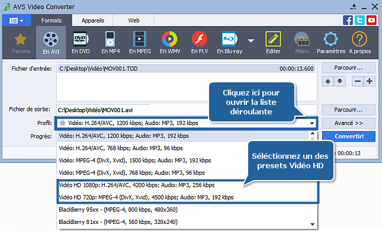Click Parcourir for output file
Viewport: 382px width, 234px height.
click(349, 110)
